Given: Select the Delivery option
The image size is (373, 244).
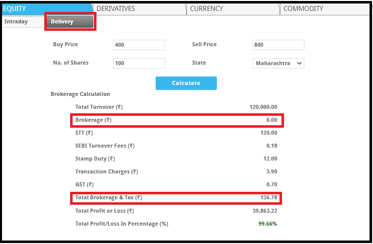Looking at the screenshot, I should 70,22.
